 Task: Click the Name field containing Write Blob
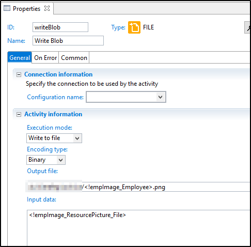[68, 41]
